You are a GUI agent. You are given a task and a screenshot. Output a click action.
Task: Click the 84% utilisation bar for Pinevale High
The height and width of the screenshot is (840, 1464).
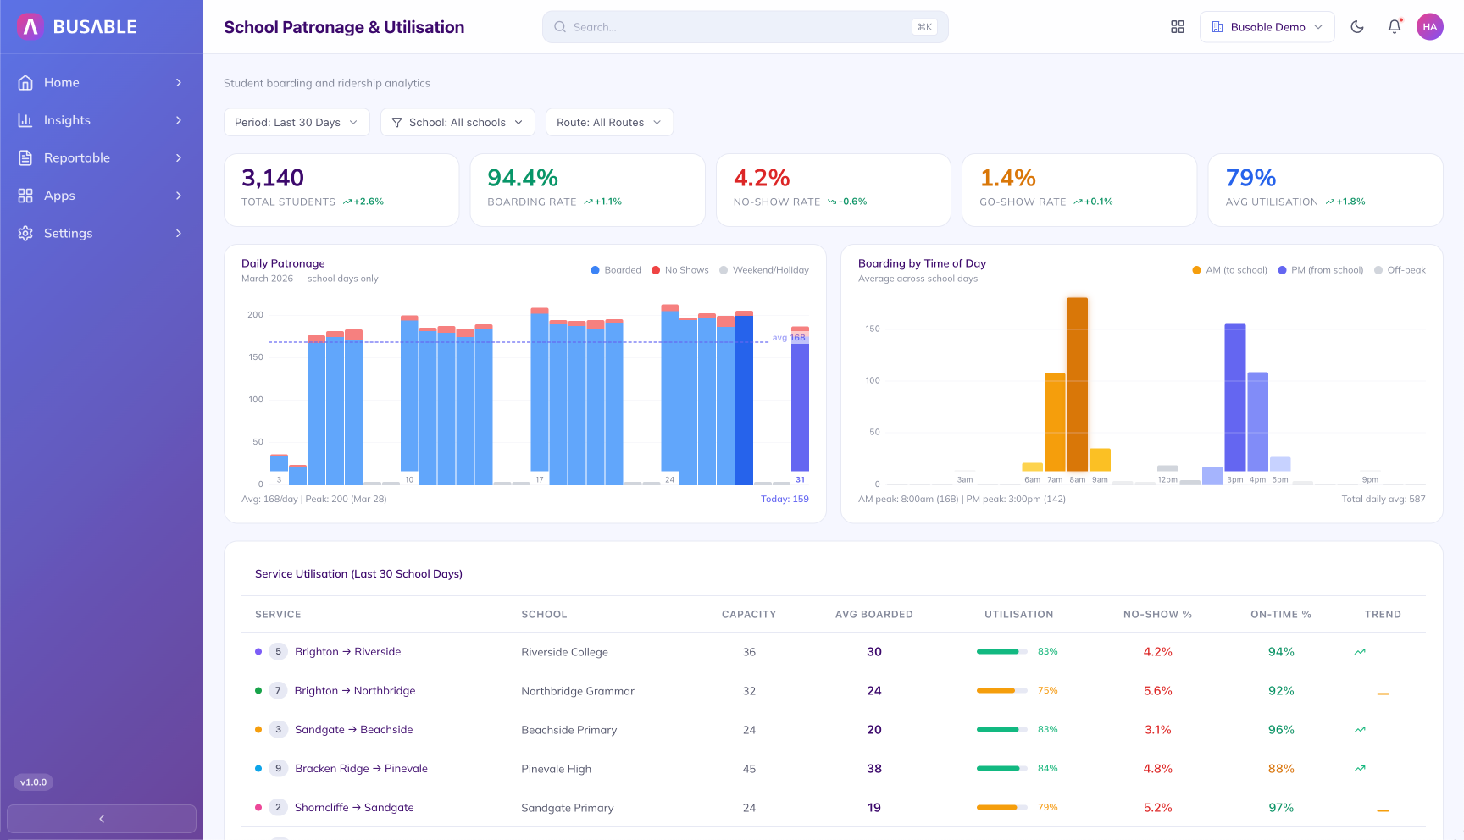[x=1001, y=769]
